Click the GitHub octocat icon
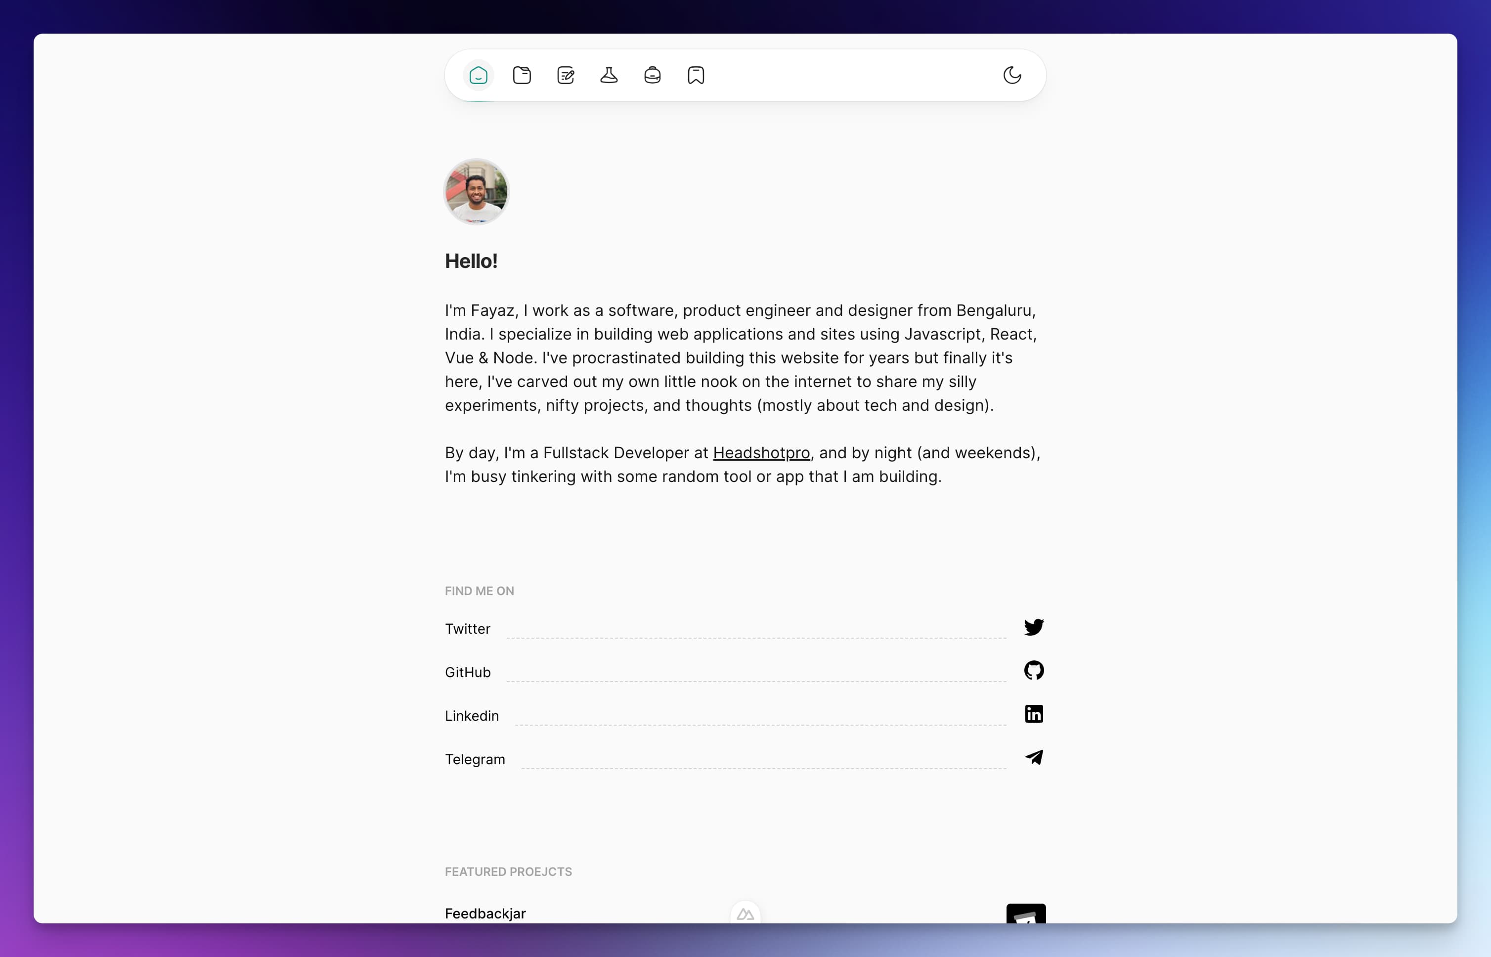The image size is (1491, 957). [1034, 670]
